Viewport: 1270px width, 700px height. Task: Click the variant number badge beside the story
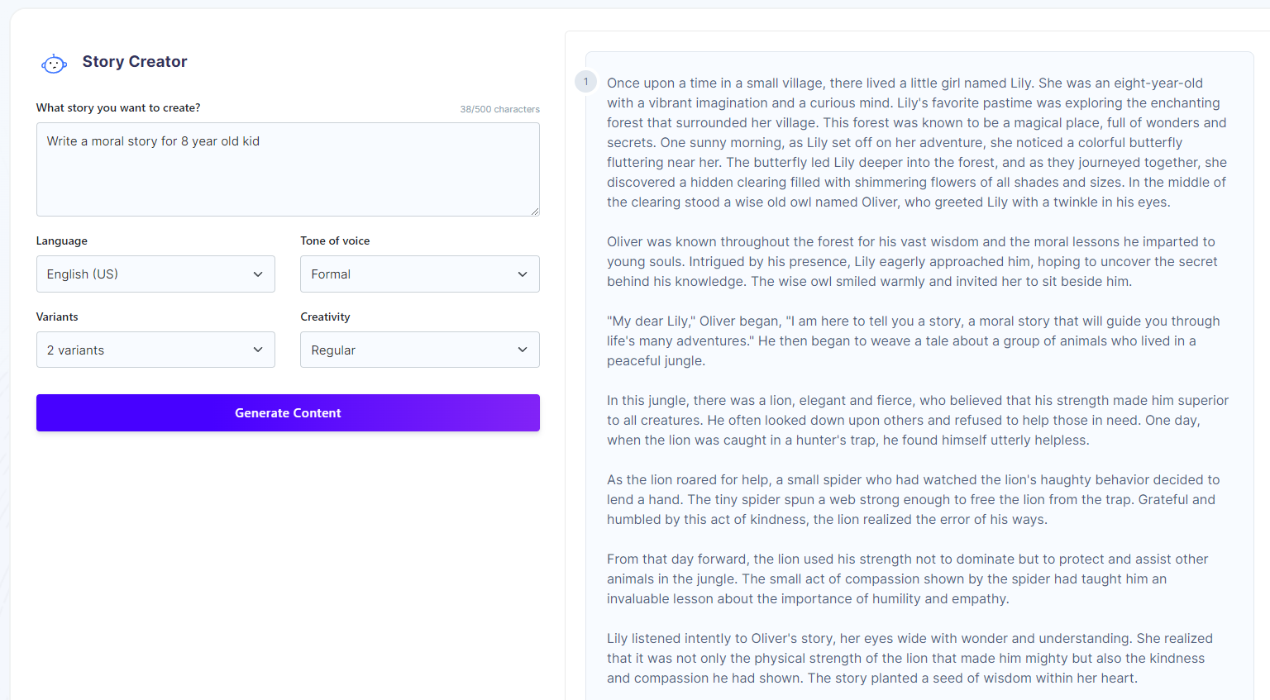[585, 82]
